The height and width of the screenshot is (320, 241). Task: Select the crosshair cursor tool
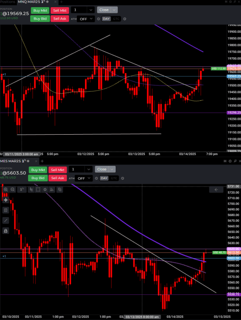click(6, 200)
